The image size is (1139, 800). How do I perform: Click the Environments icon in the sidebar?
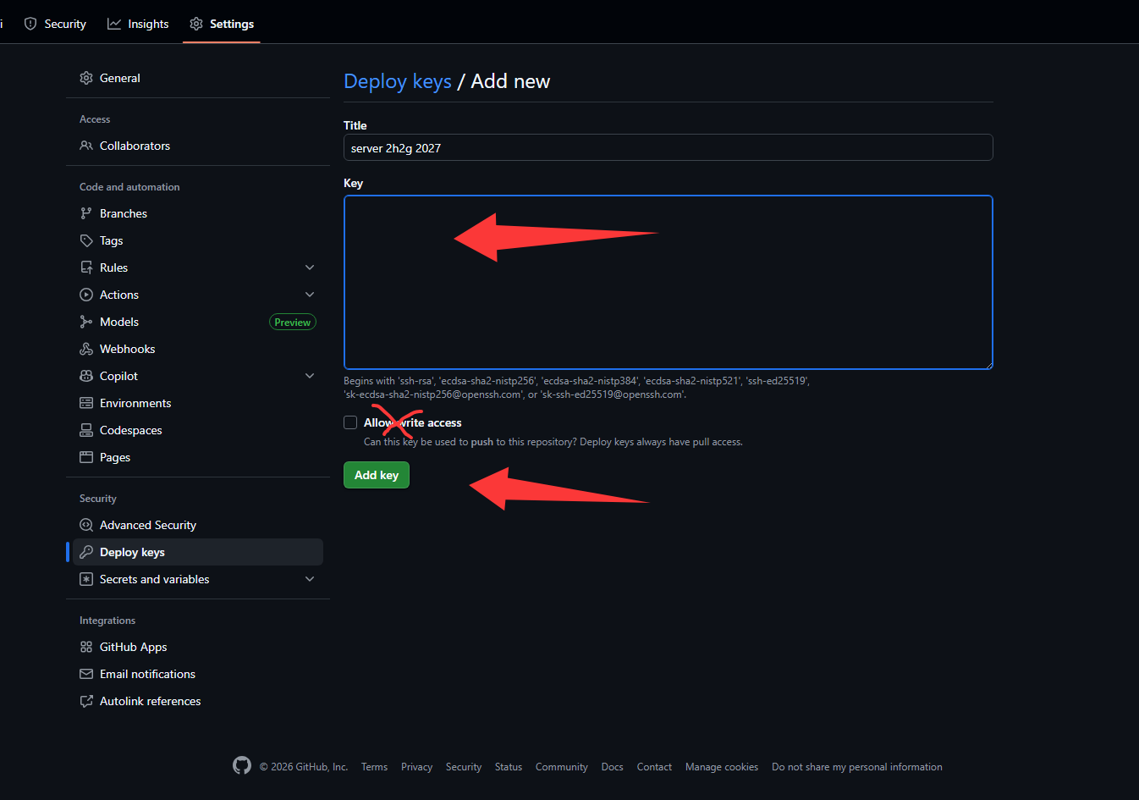click(86, 403)
